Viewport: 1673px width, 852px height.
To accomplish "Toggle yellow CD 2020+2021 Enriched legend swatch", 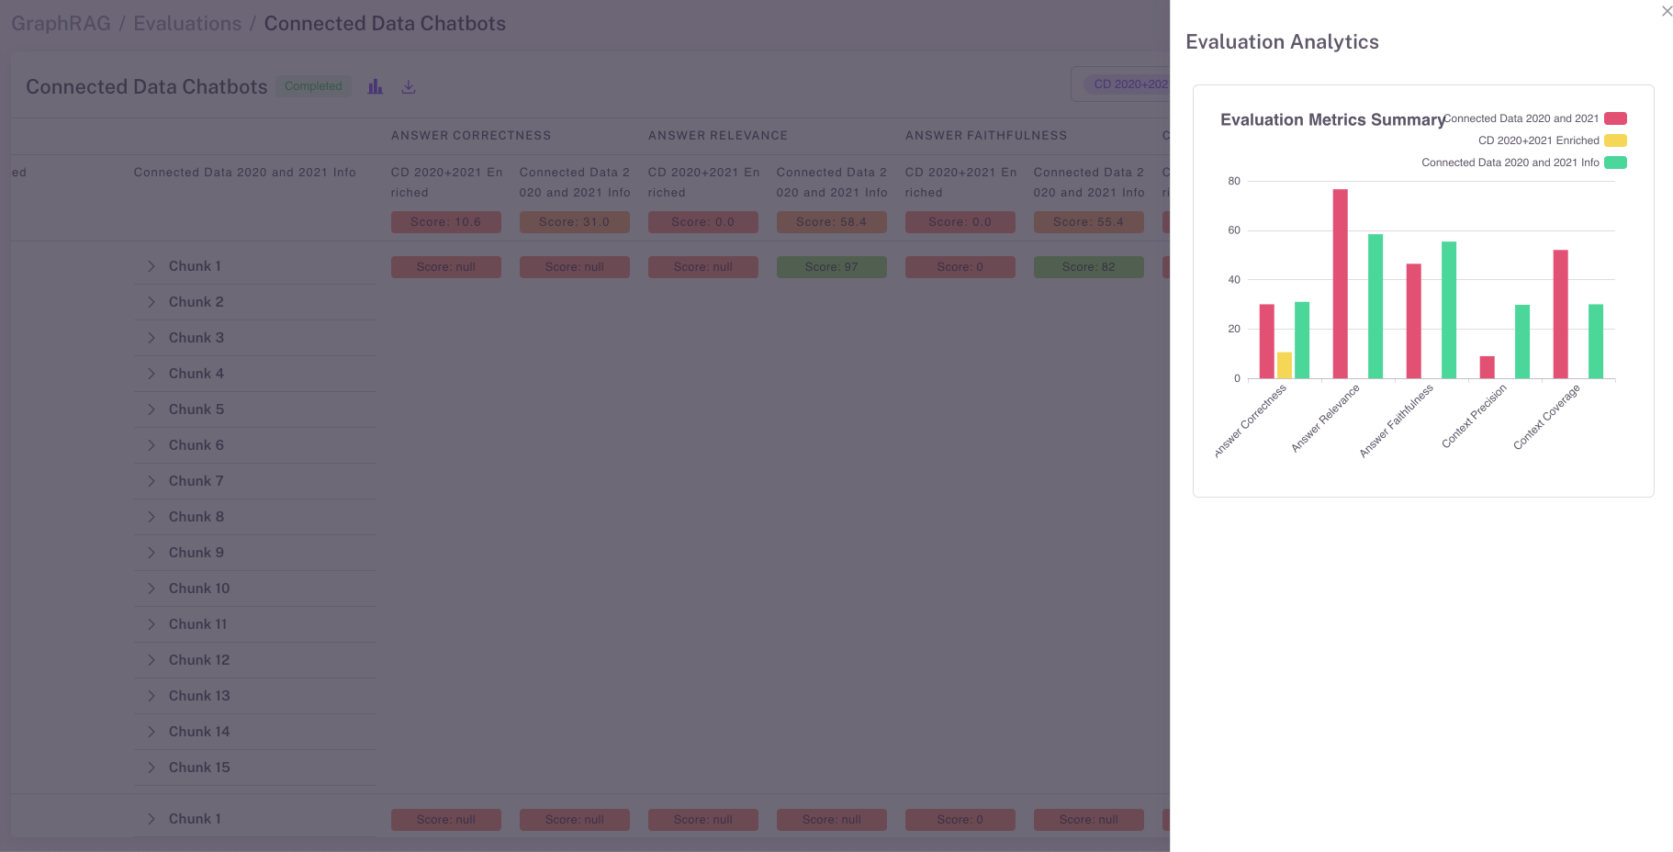I will tap(1615, 140).
